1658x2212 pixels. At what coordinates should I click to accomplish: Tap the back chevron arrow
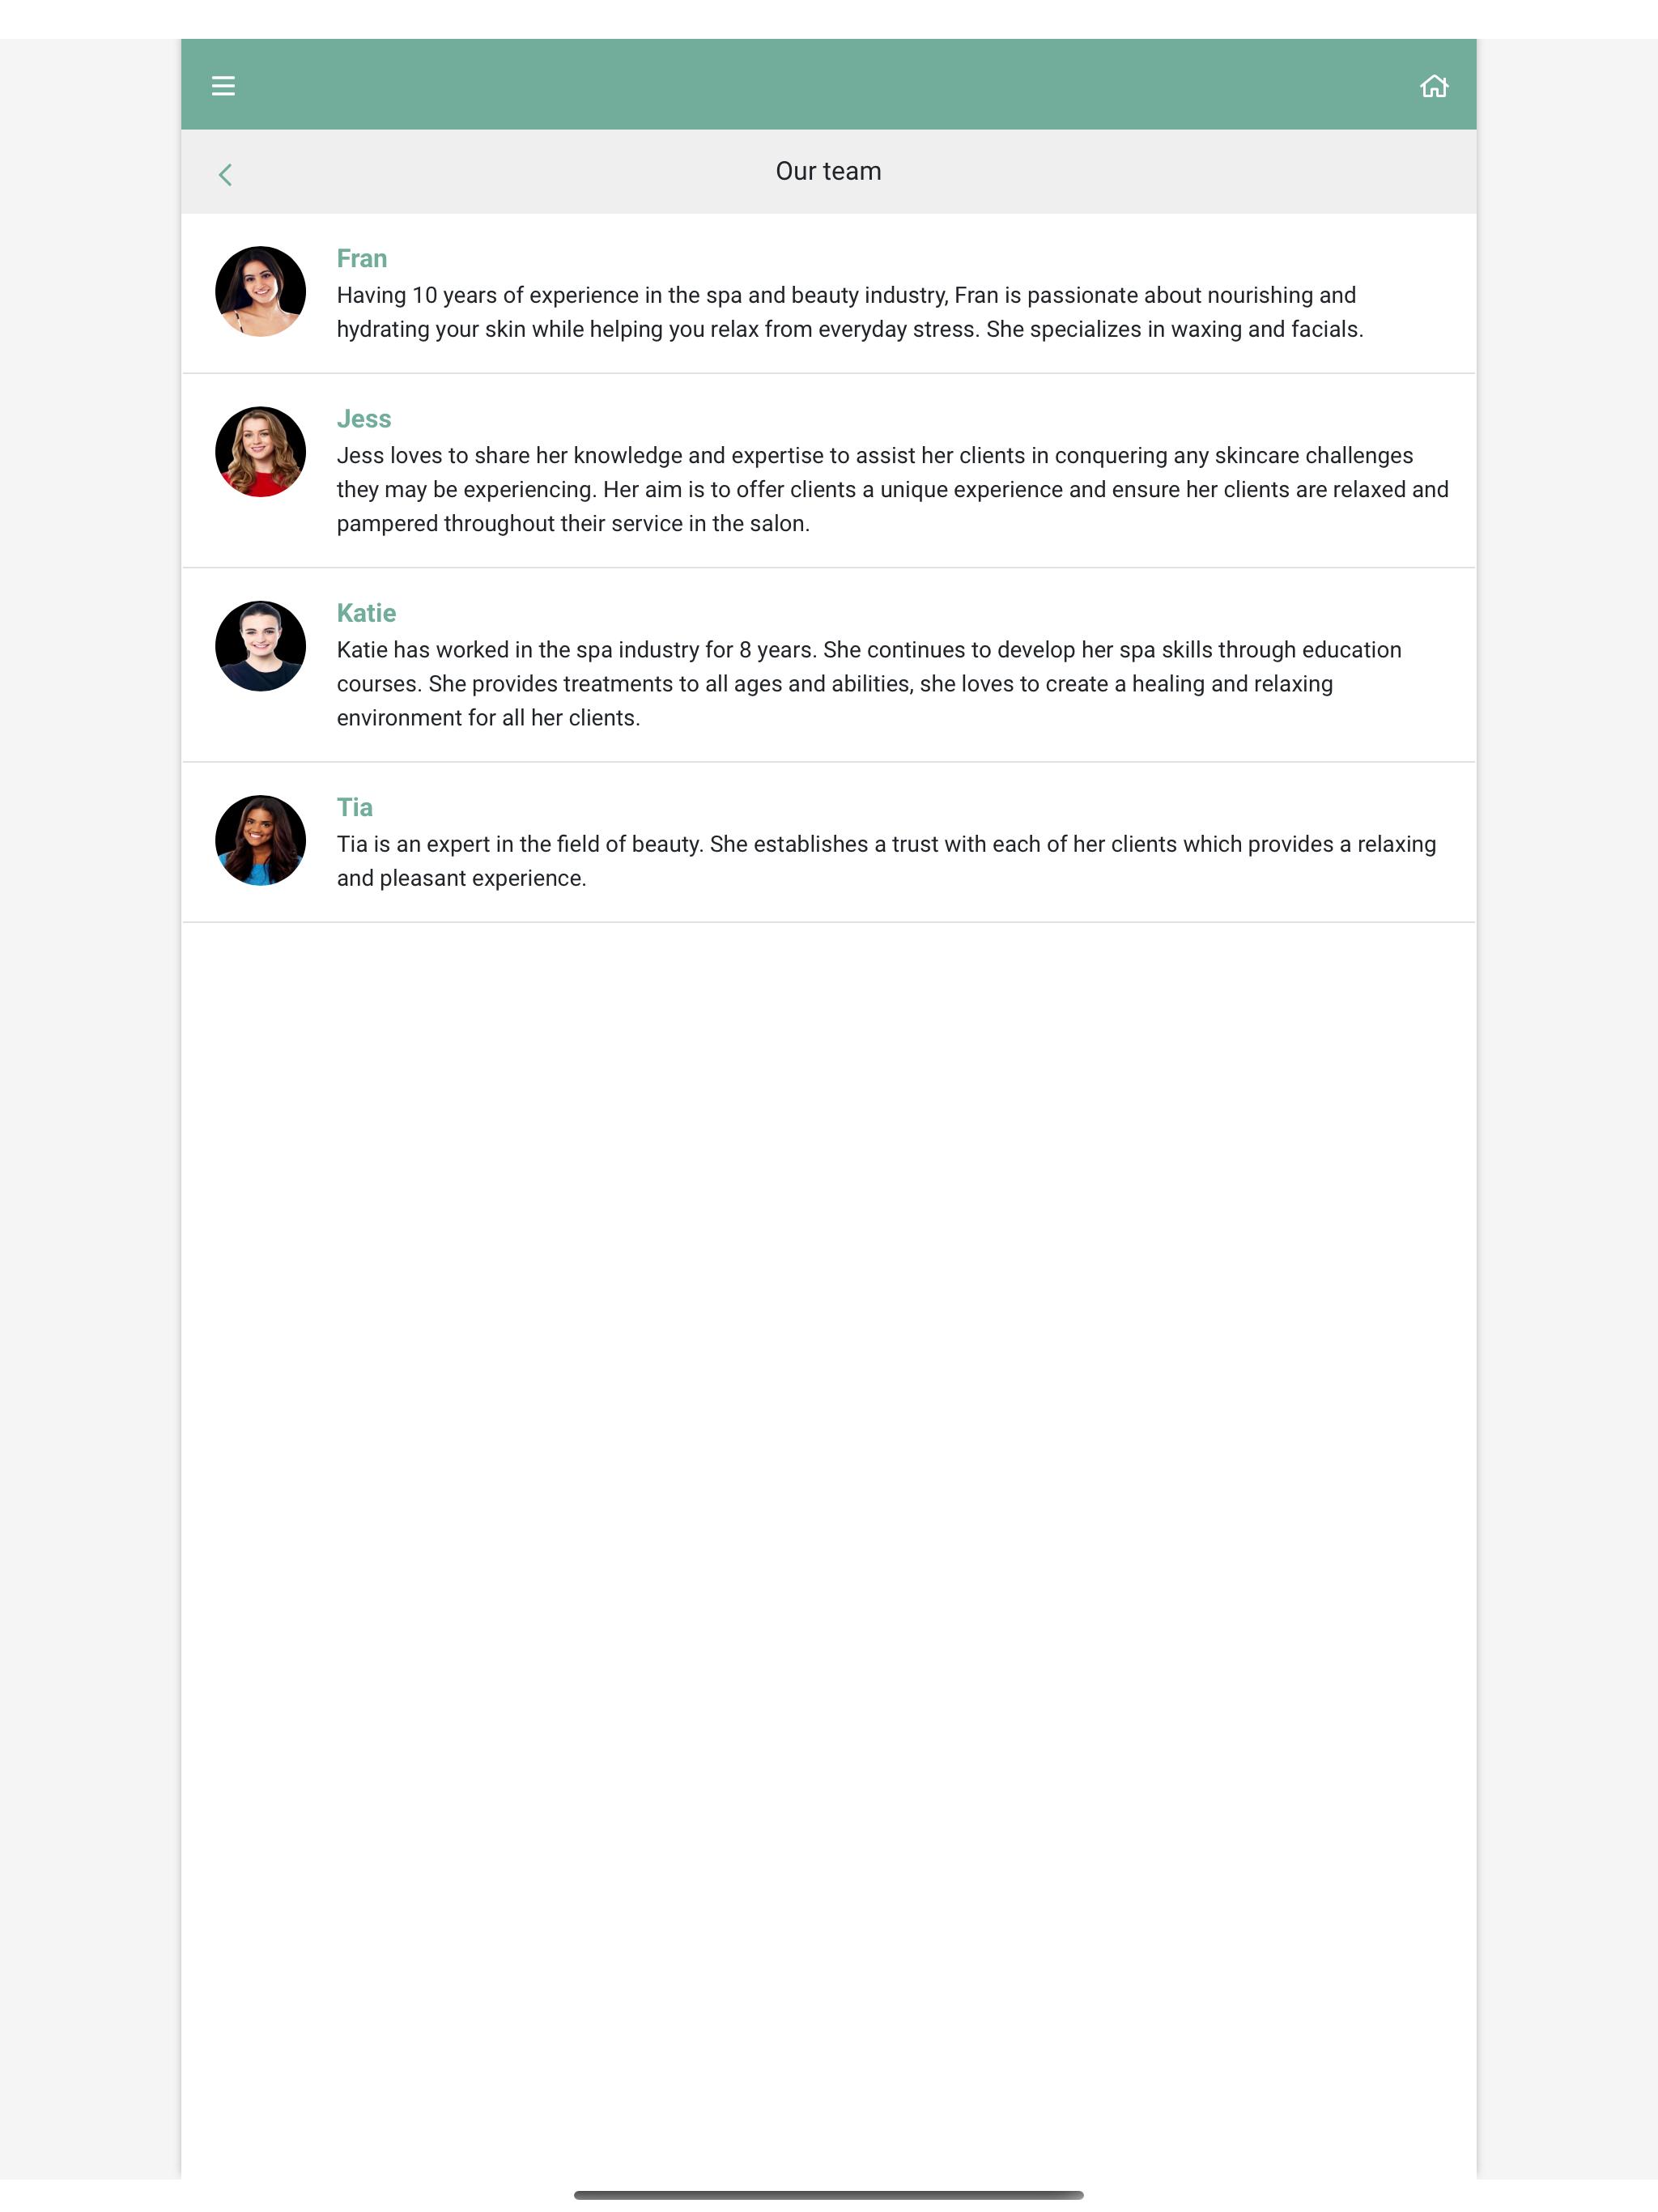(225, 175)
